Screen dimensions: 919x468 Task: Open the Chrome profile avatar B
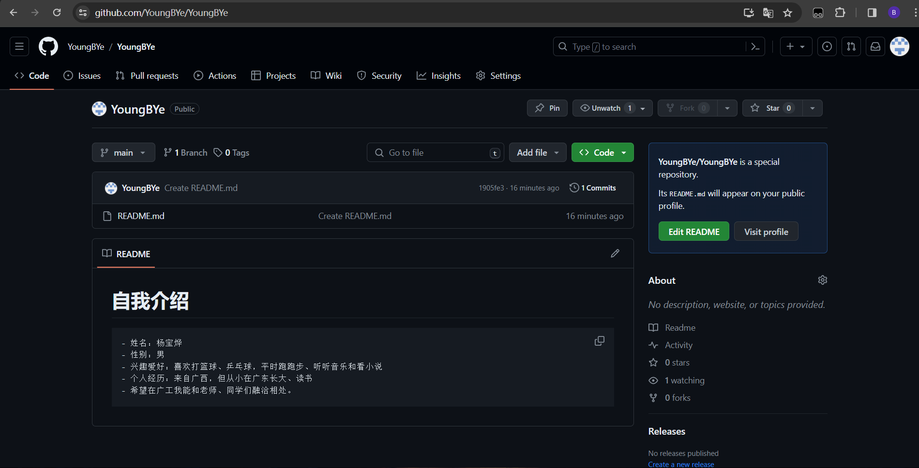tap(894, 13)
